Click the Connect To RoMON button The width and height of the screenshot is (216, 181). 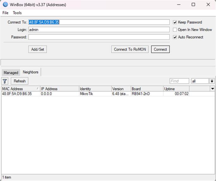[x=130, y=50]
